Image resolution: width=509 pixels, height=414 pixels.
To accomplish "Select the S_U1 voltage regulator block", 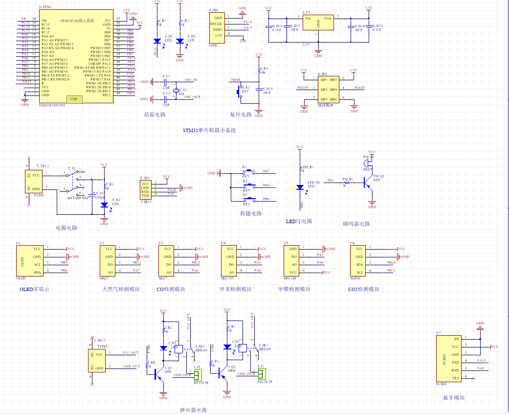I will (x=318, y=23).
